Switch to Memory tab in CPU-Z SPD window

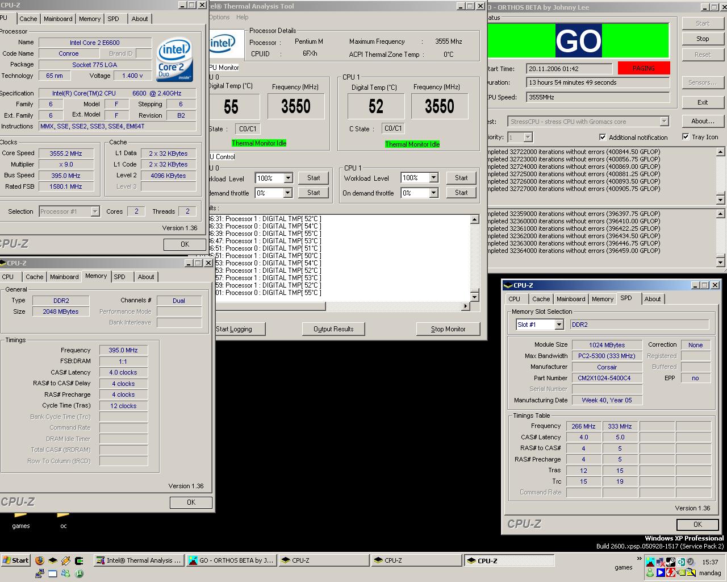click(603, 299)
